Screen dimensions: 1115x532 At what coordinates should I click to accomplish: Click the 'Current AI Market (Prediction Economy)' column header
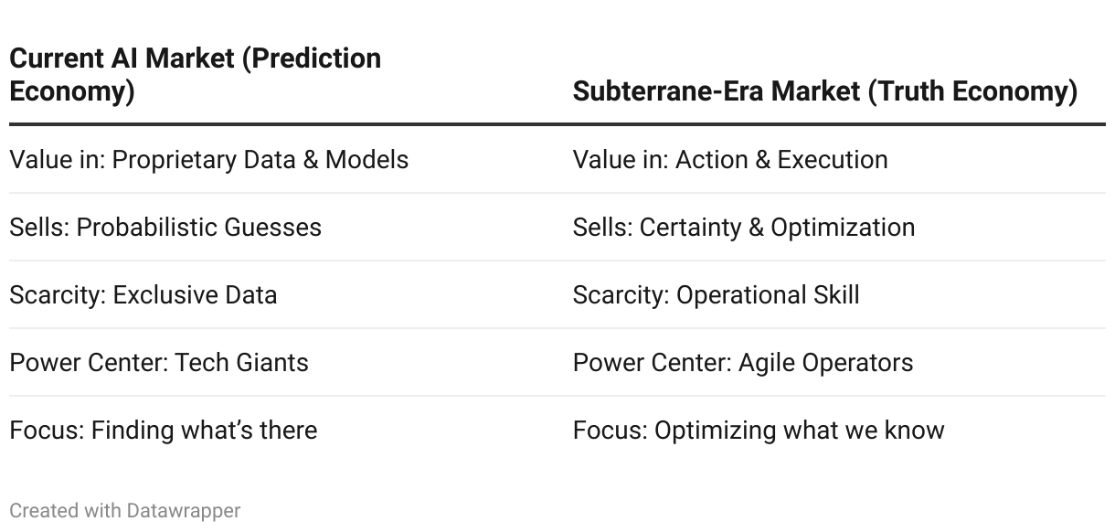(195, 75)
